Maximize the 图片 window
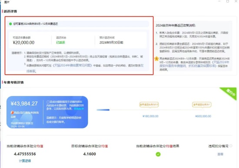239x168 pixels. pos(228,1)
